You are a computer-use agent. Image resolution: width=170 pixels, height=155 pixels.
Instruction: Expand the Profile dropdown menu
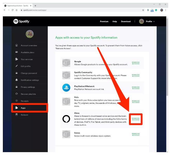click(150, 21)
